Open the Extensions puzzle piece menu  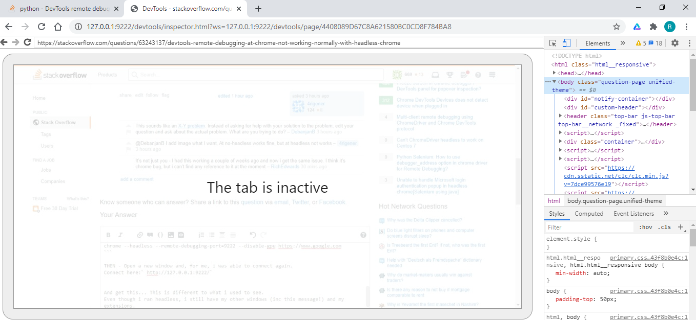(x=653, y=27)
